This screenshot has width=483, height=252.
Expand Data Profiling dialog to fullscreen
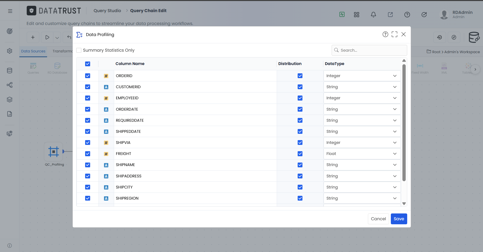[x=395, y=34]
